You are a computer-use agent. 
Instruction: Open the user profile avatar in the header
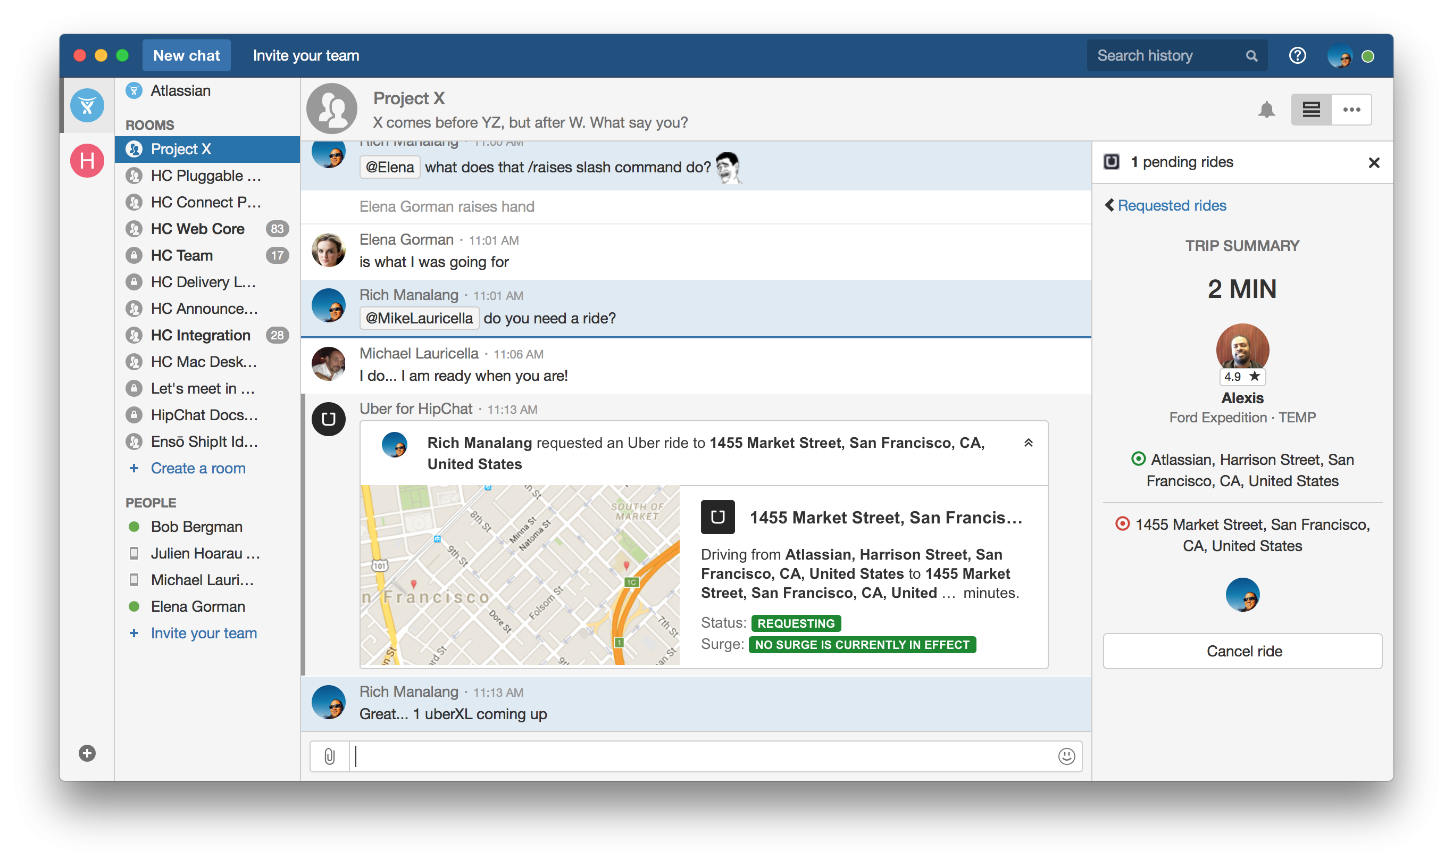(1340, 56)
